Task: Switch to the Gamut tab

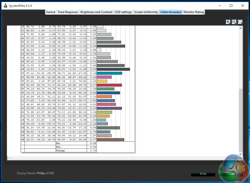Action: [x=51, y=12]
